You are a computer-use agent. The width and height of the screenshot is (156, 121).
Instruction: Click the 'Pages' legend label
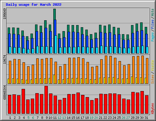pos(153,37)
